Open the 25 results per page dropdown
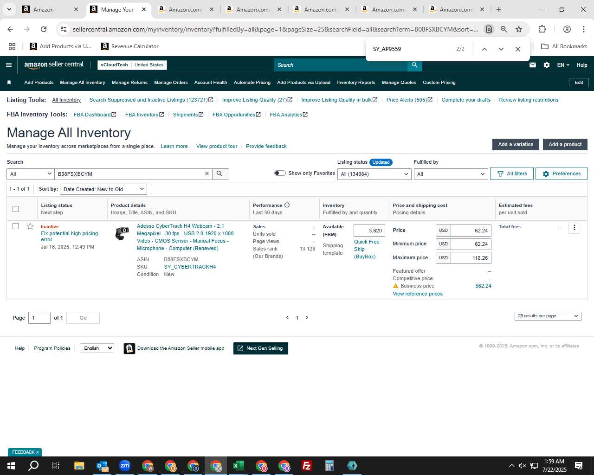The width and height of the screenshot is (594, 475). point(548,316)
